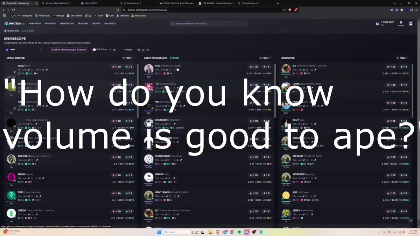Open the TradingView bookmark
Screen dimensions: 420x236
coord(25,16)
